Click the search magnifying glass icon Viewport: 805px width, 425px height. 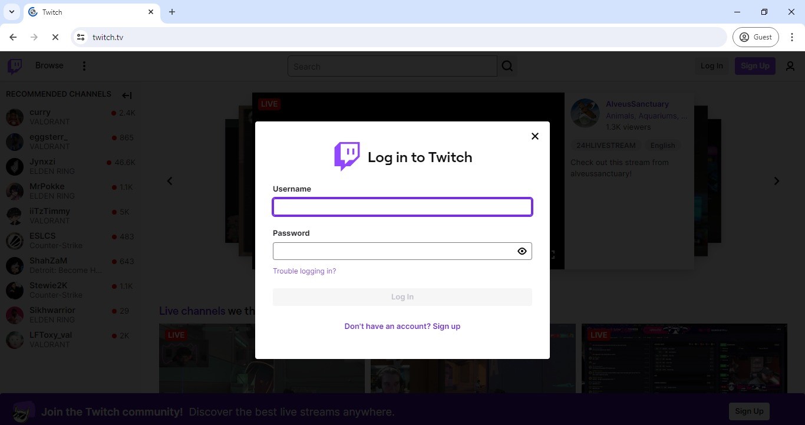pos(507,66)
